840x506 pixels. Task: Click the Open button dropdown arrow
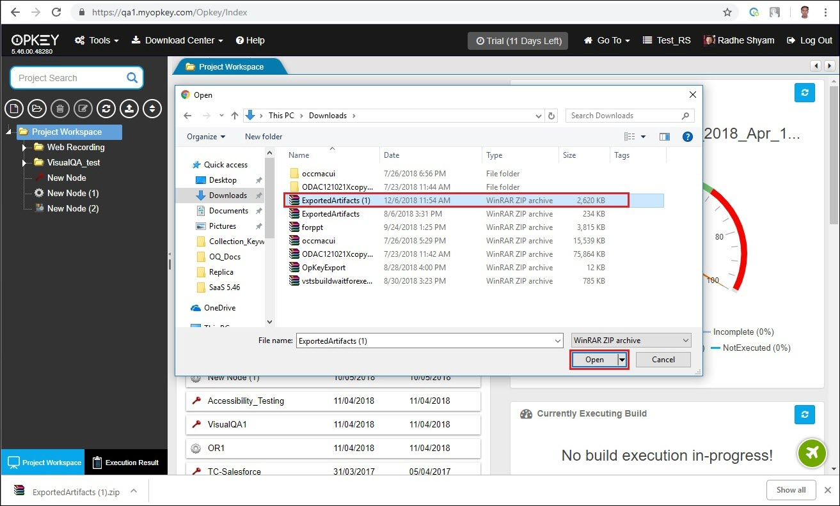click(x=622, y=360)
